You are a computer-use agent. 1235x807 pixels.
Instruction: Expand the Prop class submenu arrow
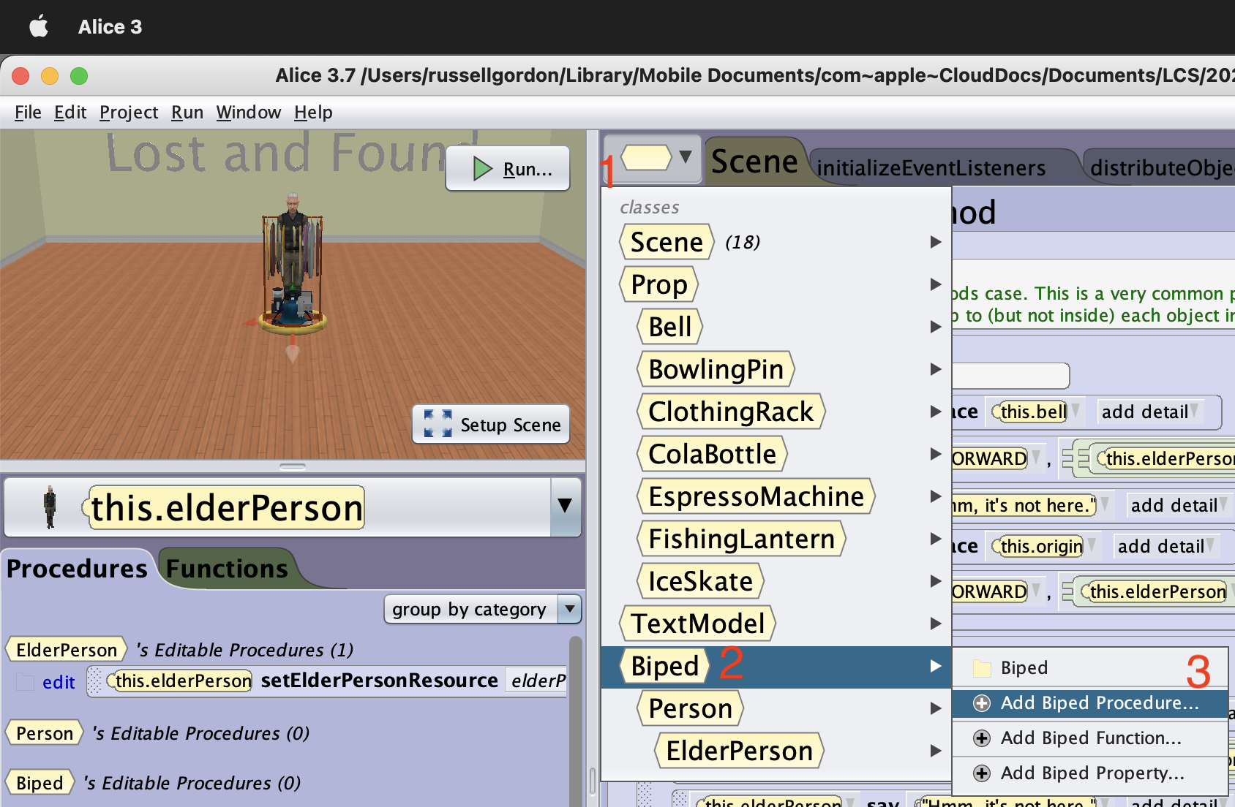[x=936, y=284]
